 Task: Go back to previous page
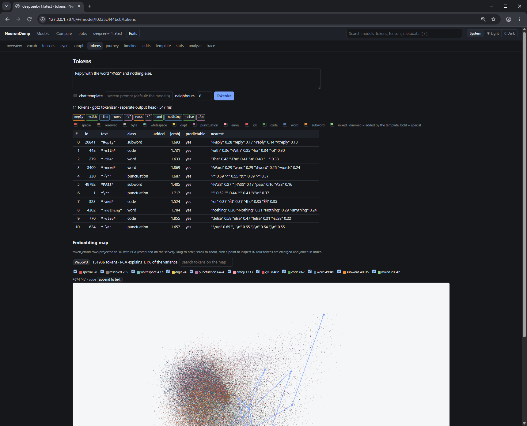(x=7, y=19)
